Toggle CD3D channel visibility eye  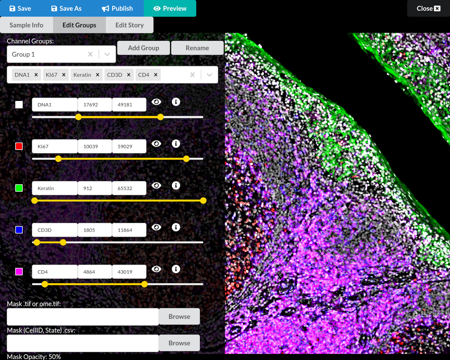[156, 227]
